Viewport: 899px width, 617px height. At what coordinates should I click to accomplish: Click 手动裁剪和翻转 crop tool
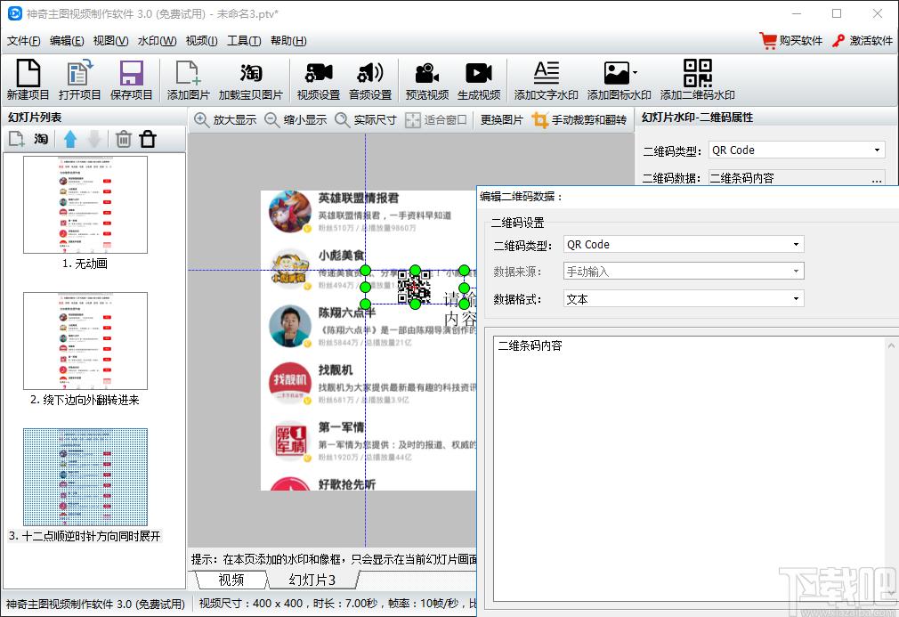coord(579,120)
